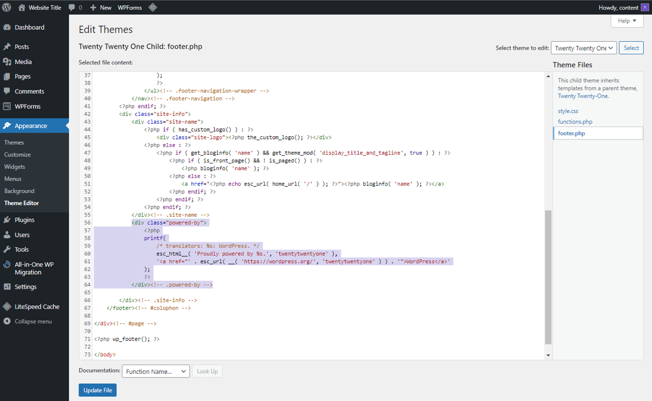Viewport: 652px width, 401px height.
Task: Open the Function Name documentation dropdown
Action: pos(155,371)
